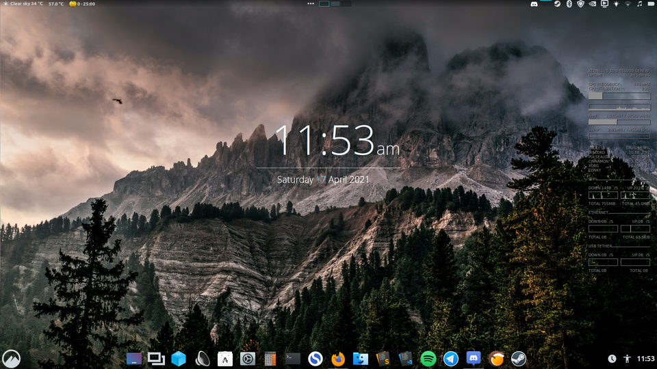Click the pomodoro timer showing 25:00

(x=82, y=4)
